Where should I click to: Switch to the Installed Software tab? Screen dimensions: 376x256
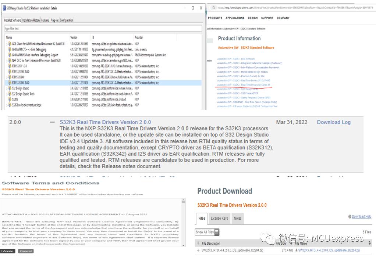tap(13, 20)
